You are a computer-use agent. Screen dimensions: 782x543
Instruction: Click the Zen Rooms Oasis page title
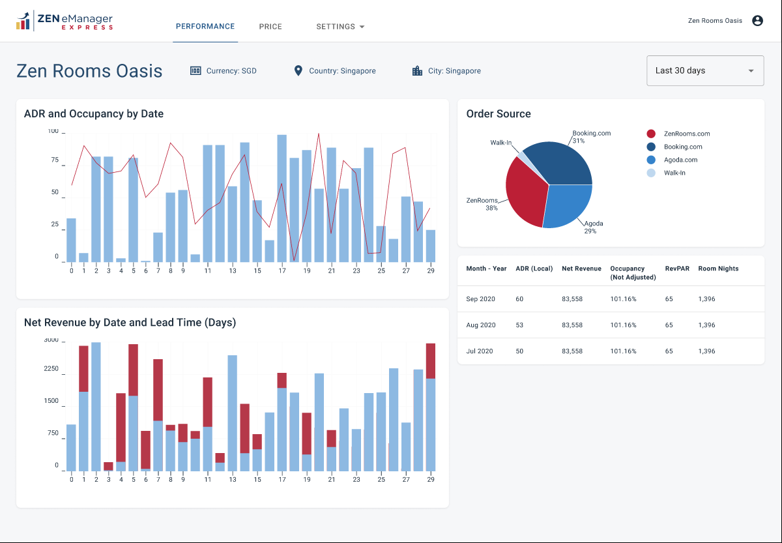pyautogui.click(x=89, y=70)
